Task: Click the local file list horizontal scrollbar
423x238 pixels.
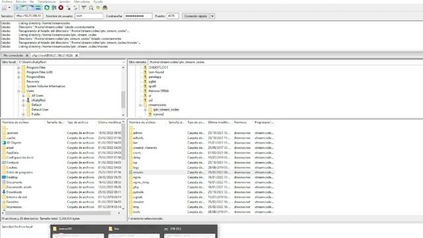Action: coord(58,213)
